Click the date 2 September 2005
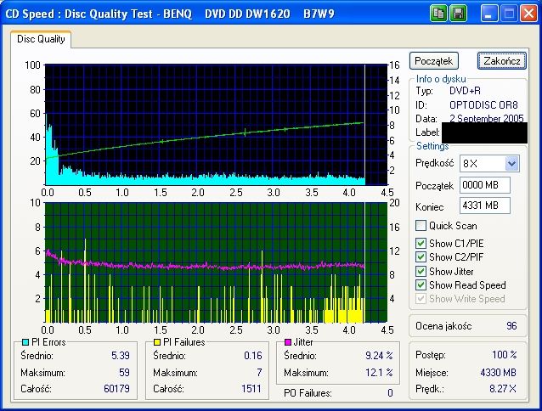The height and width of the screenshot is (411, 542). click(486, 119)
